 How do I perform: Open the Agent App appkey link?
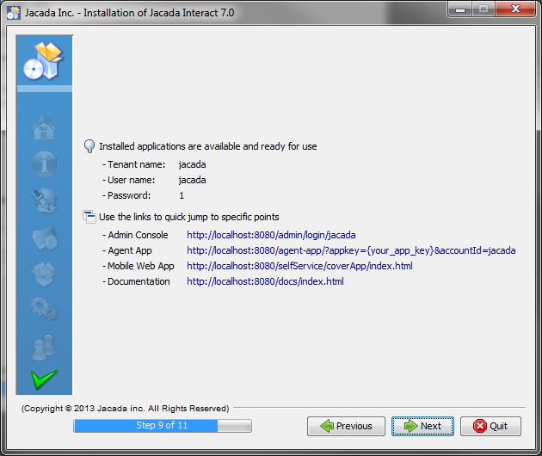point(351,250)
